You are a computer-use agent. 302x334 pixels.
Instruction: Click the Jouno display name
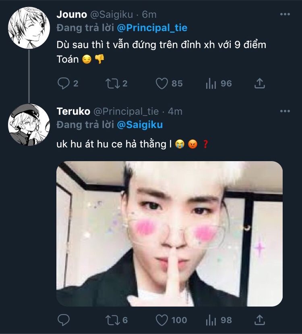pyautogui.click(x=72, y=15)
